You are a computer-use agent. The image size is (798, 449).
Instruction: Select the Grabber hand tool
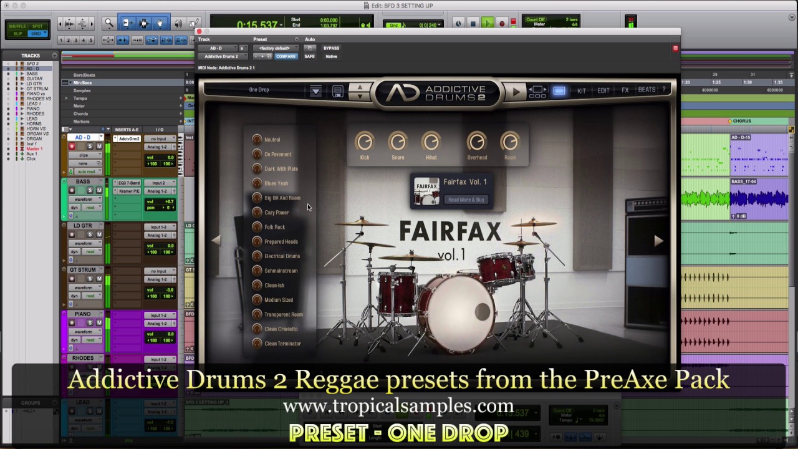click(x=160, y=24)
